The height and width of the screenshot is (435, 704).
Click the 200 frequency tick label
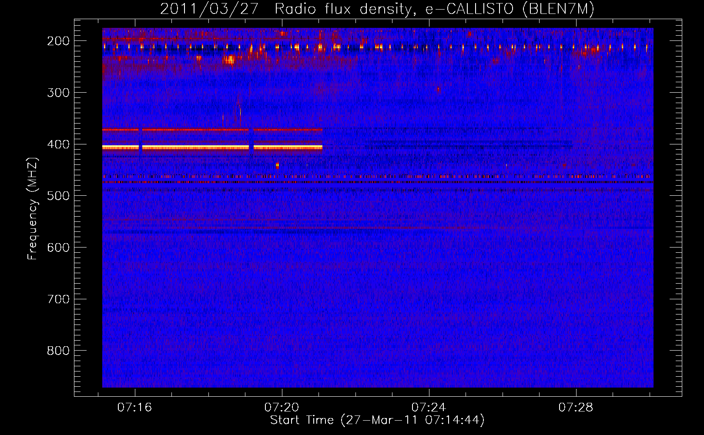(x=58, y=41)
